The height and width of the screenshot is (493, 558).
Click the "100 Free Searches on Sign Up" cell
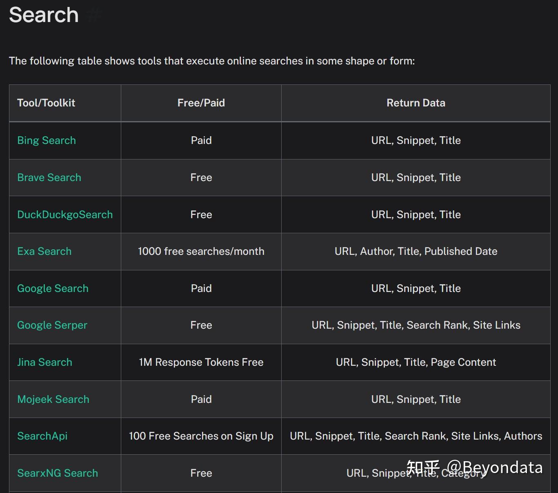[x=201, y=436]
